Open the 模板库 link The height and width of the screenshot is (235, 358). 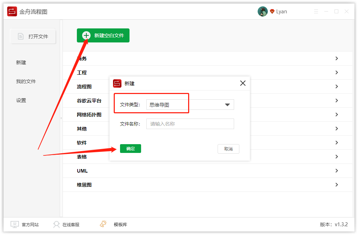pos(120,225)
